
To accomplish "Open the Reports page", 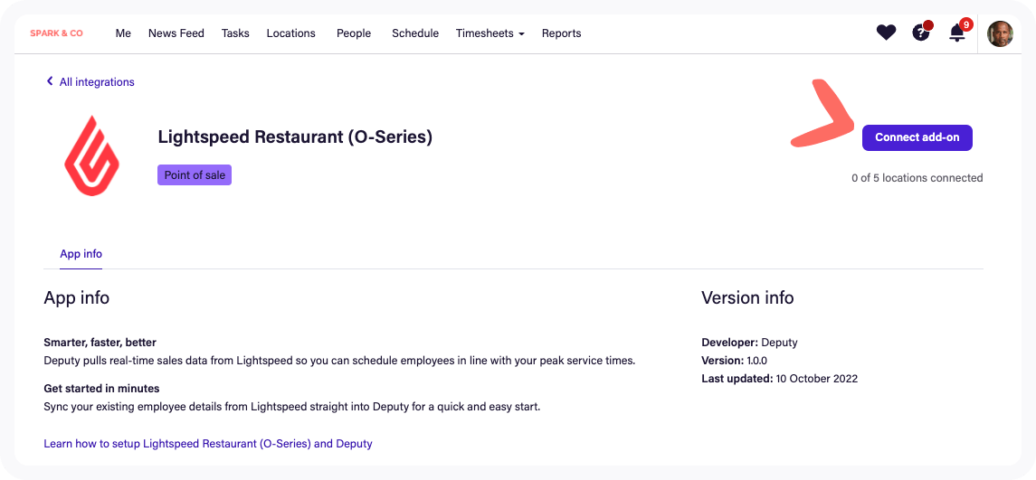I will coord(562,33).
